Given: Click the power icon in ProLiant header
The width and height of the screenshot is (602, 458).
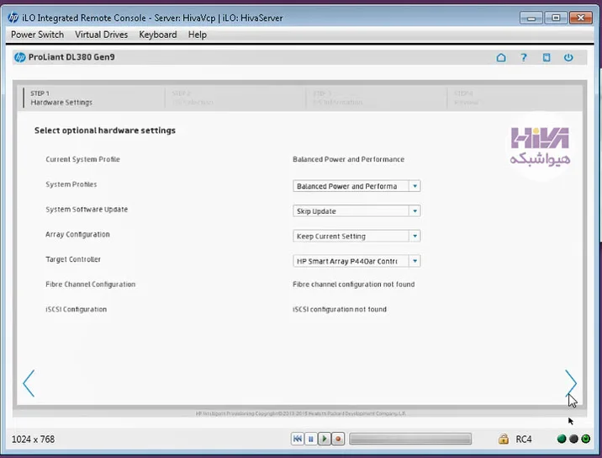Looking at the screenshot, I should tap(568, 58).
